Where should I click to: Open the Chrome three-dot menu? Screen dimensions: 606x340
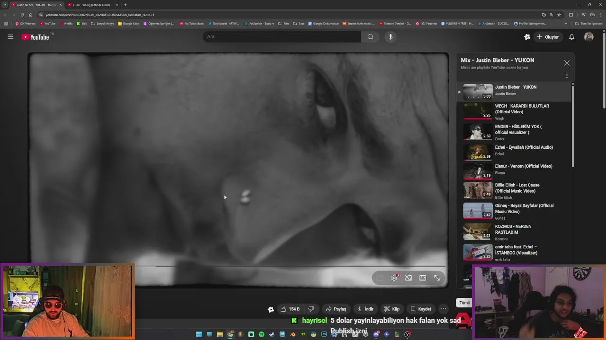tap(600, 15)
